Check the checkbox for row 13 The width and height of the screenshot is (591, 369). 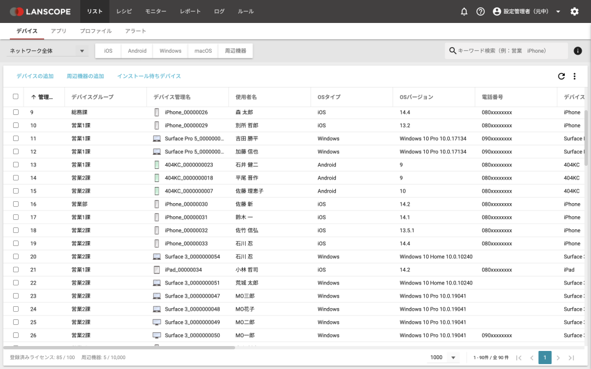click(16, 165)
